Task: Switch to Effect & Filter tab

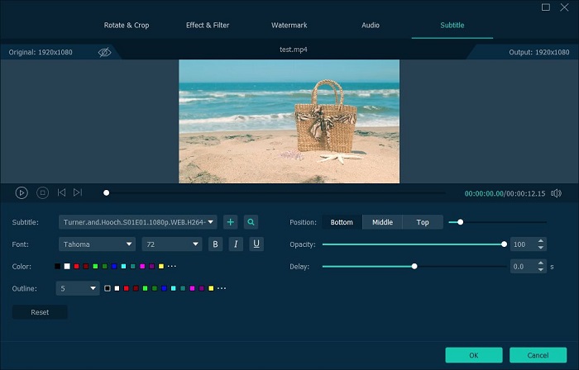Action: point(208,25)
